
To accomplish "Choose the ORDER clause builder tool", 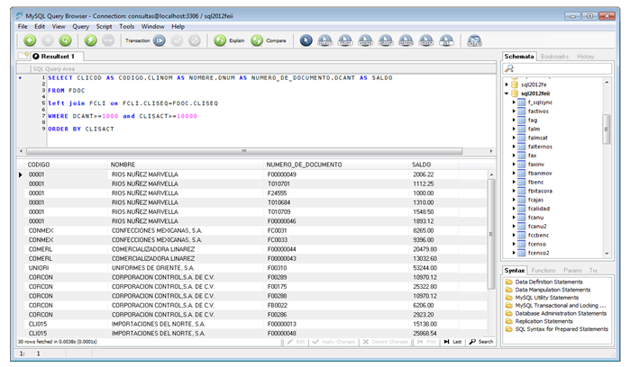I will 426,40.
